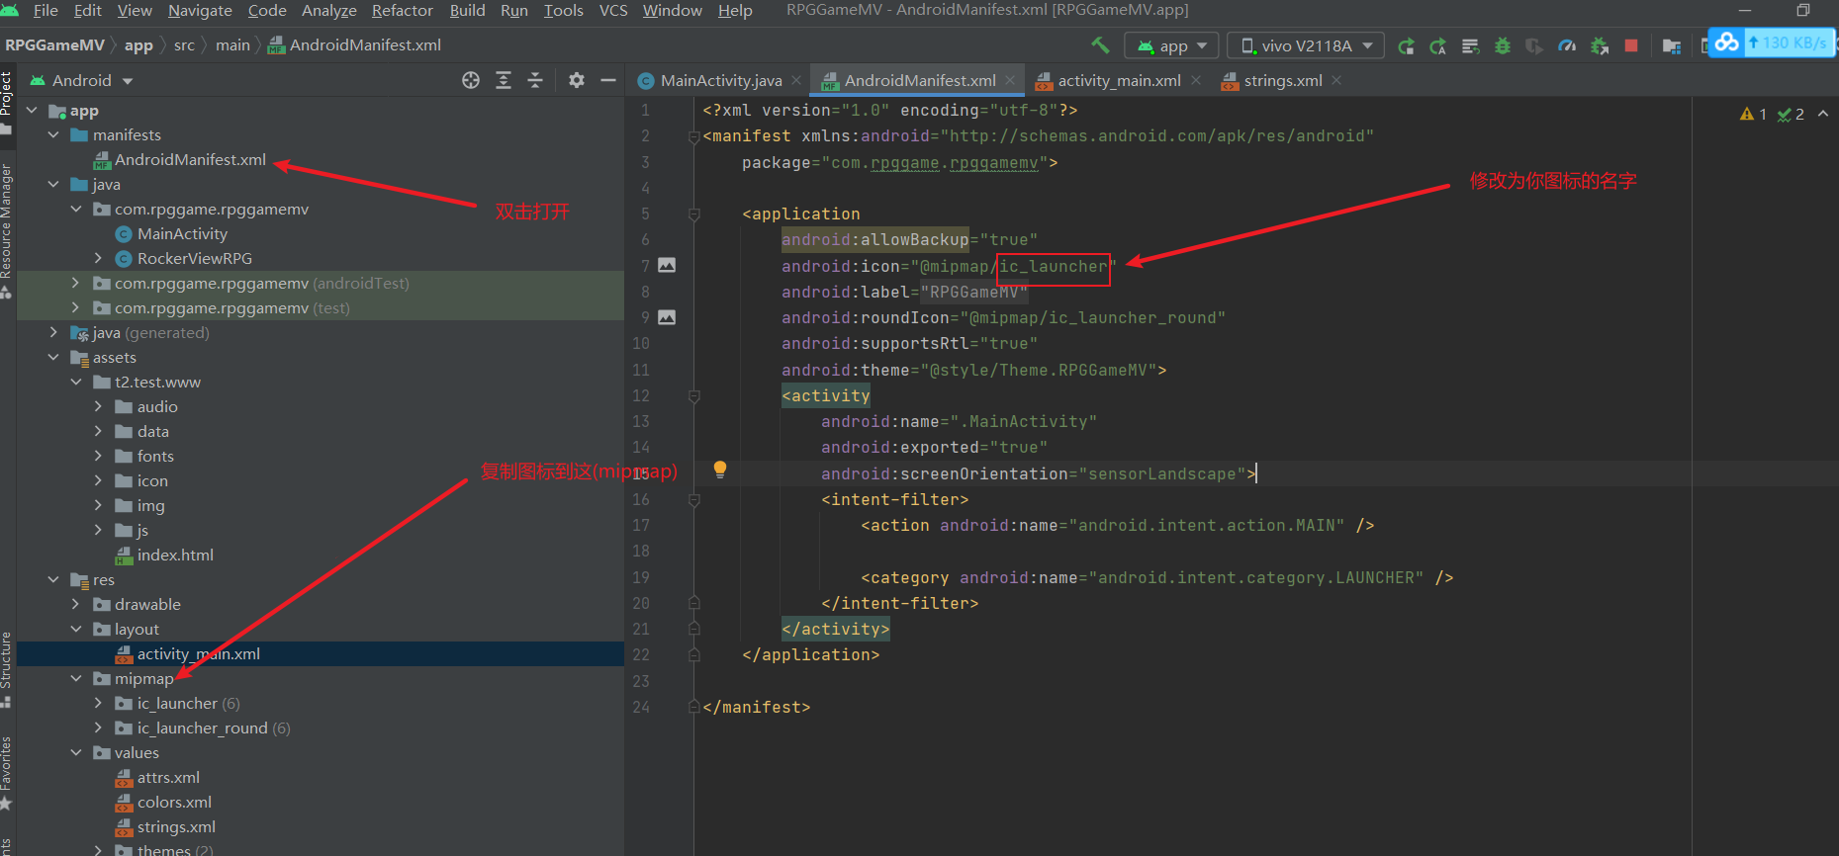Open the app run configuration dropdown
This screenshot has width=1839, height=856.
click(x=1173, y=45)
